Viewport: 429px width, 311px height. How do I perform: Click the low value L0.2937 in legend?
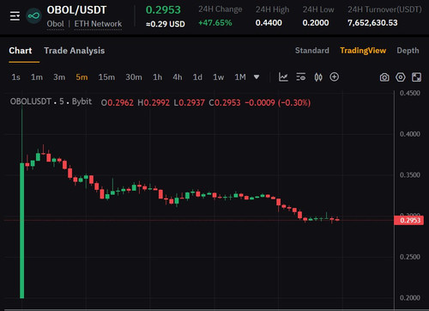(189, 103)
